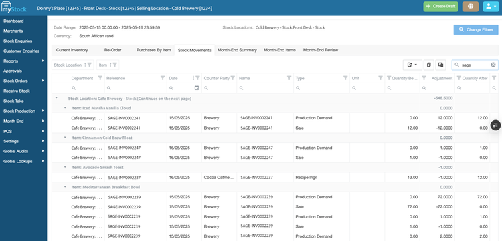Collapse the Mediterranean Breakfast Bowl group
The width and height of the screenshot is (502, 241).
pos(65,186)
